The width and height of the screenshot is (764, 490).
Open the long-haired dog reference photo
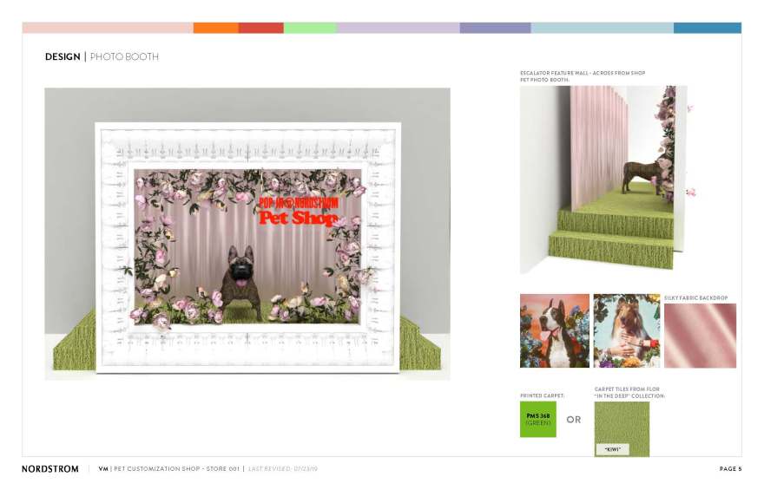tap(626, 330)
